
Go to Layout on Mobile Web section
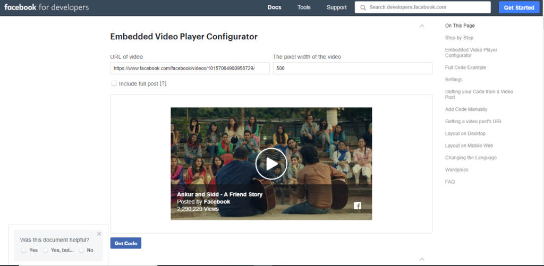coord(469,145)
